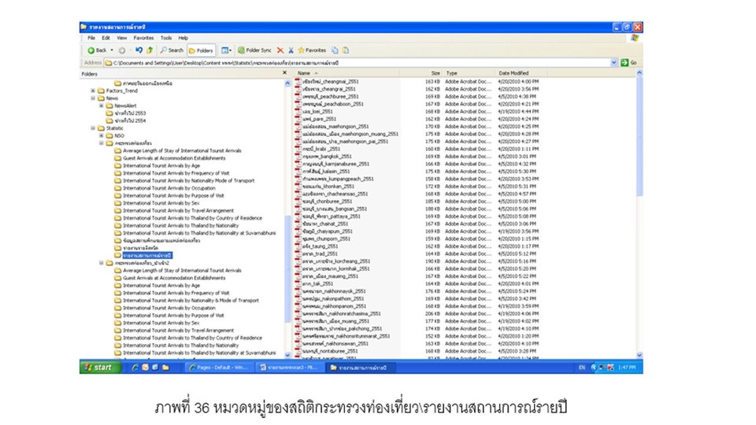The width and height of the screenshot is (756, 425).
Task: Open the Favorites menu
Action: coord(143,38)
